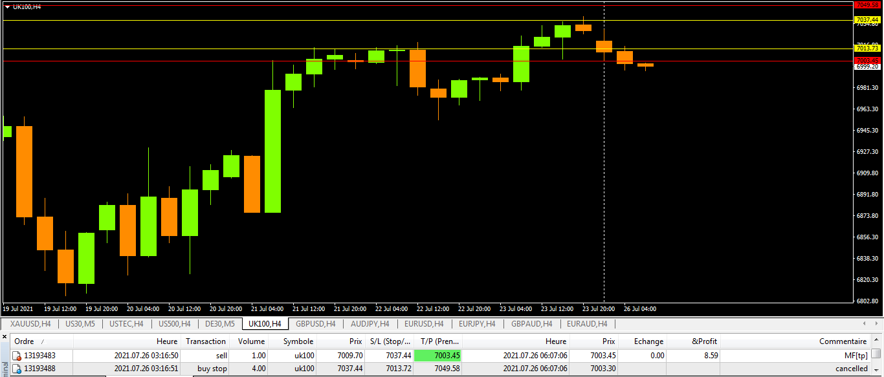Click the buy stop order 13193488 icon
The height and width of the screenshot is (377, 884).
coord(17,369)
